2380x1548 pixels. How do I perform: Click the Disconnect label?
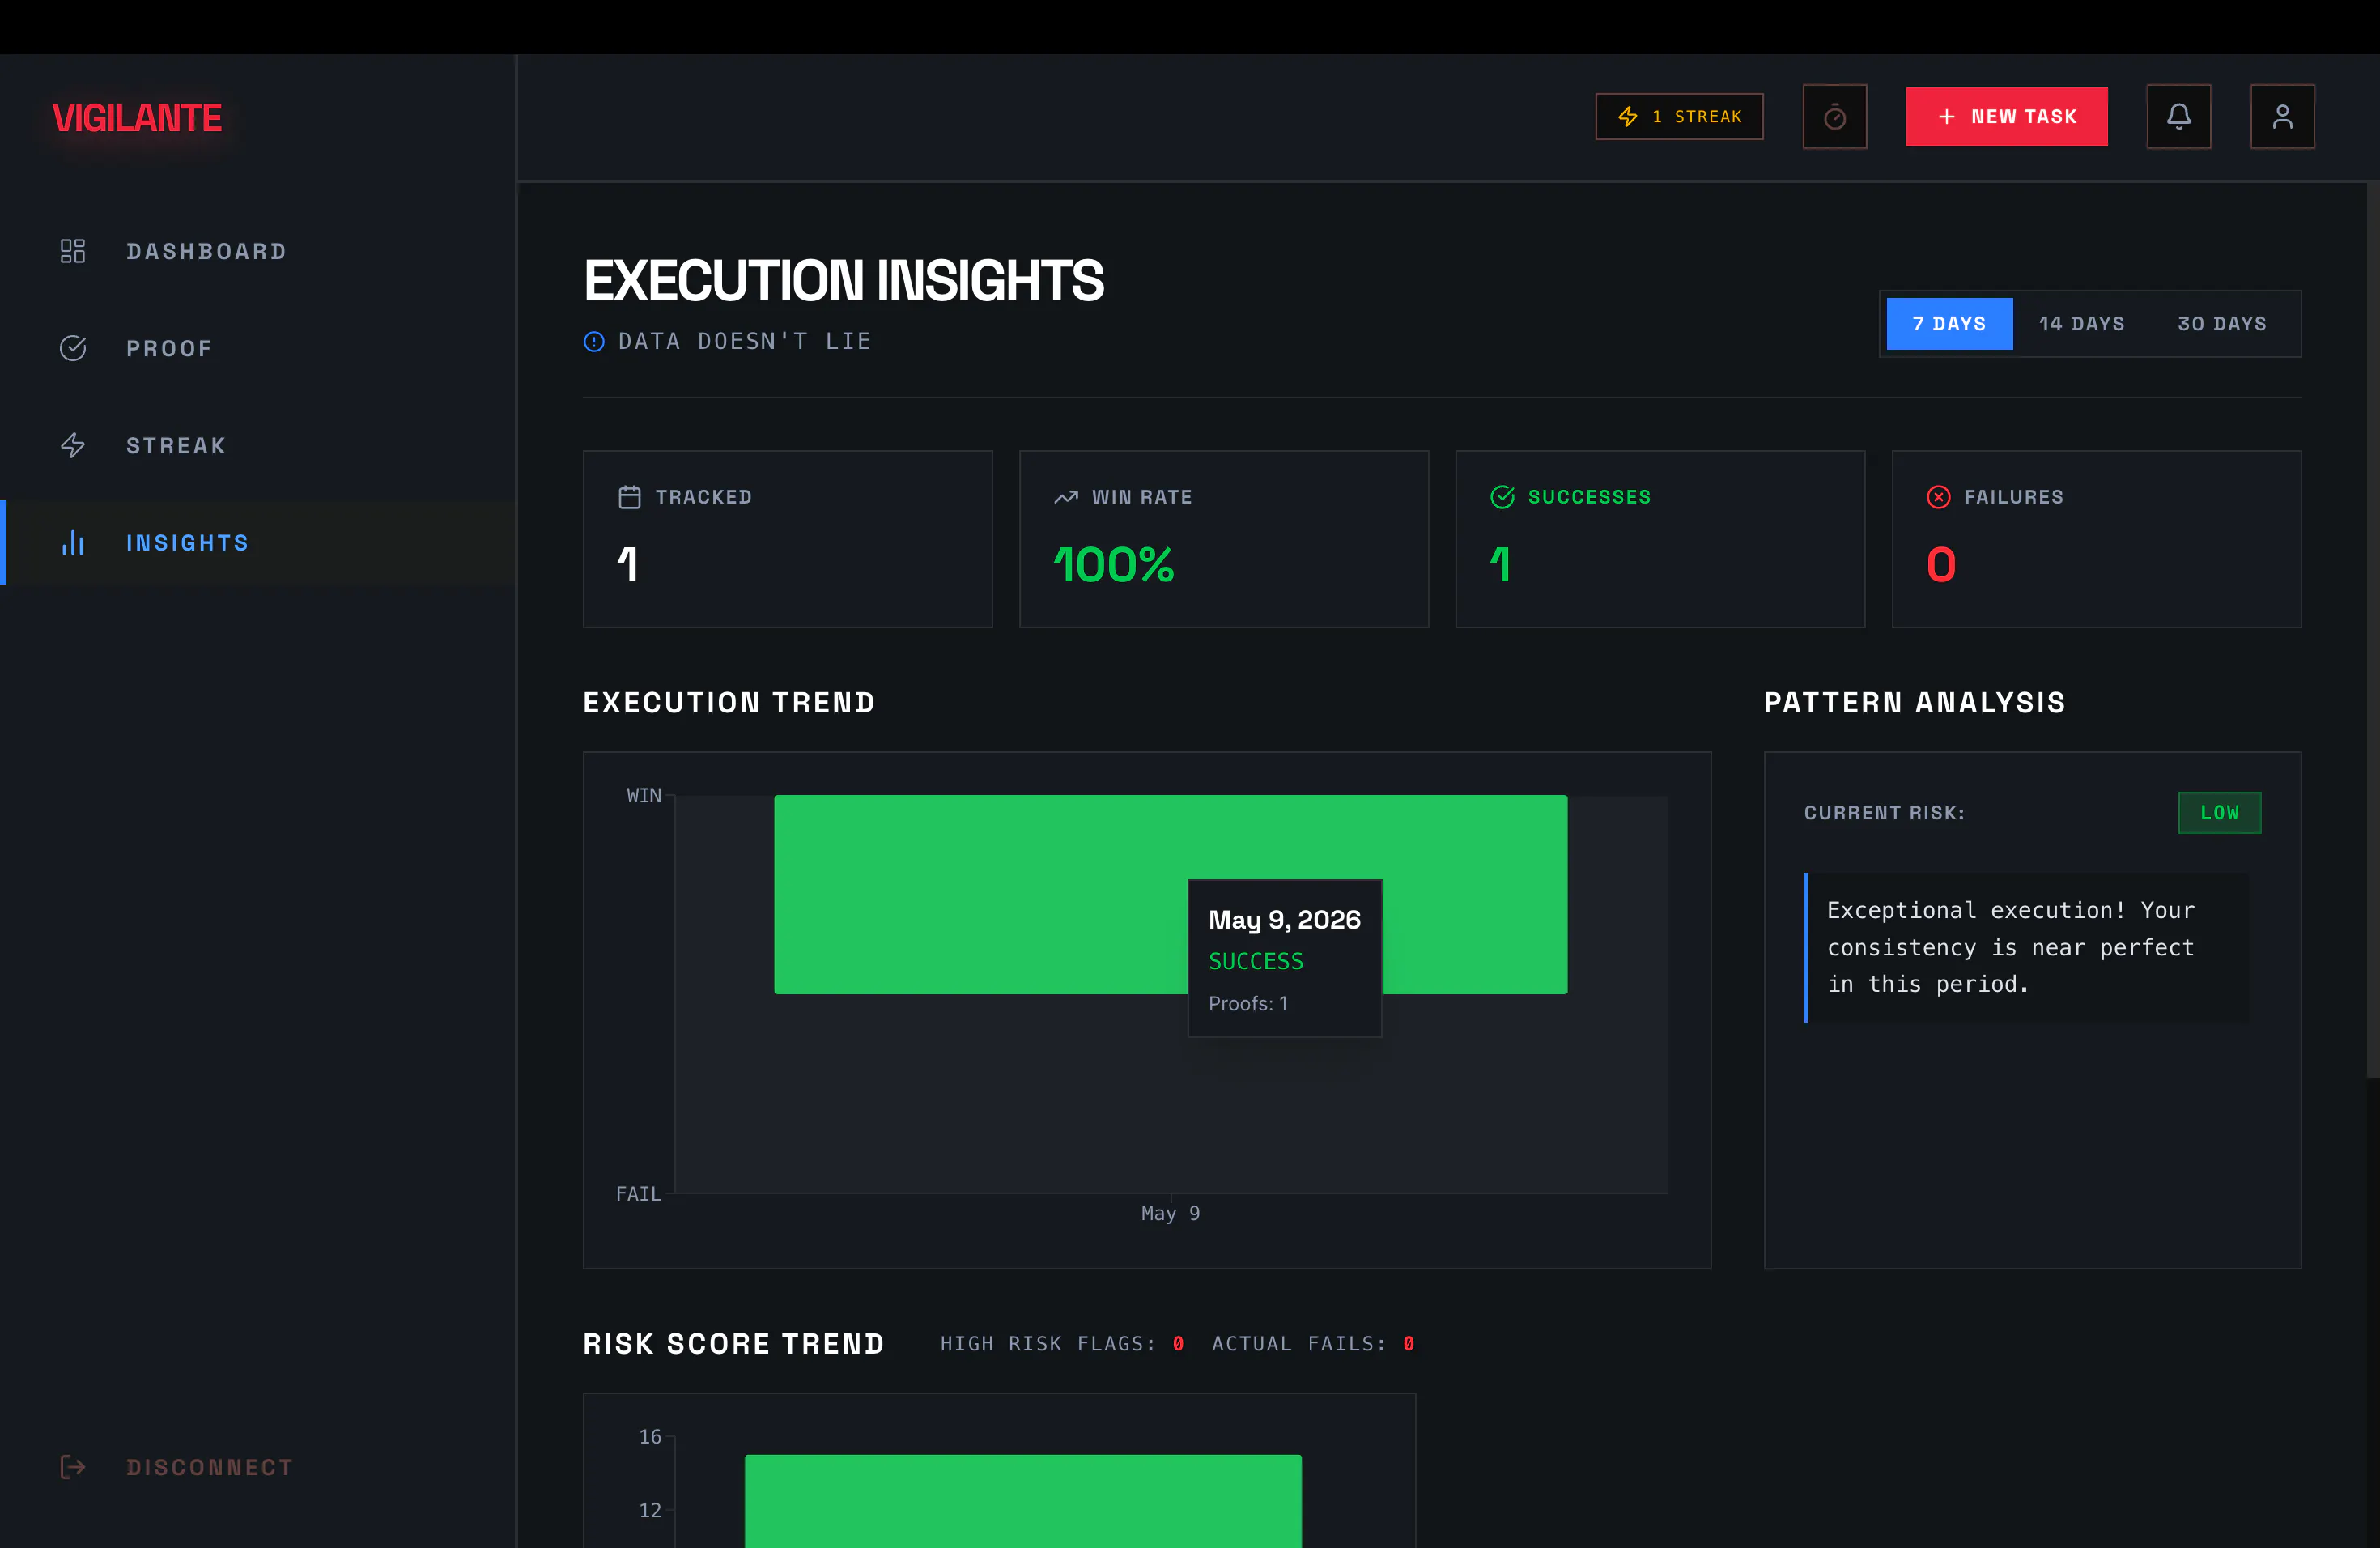(x=209, y=1467)
